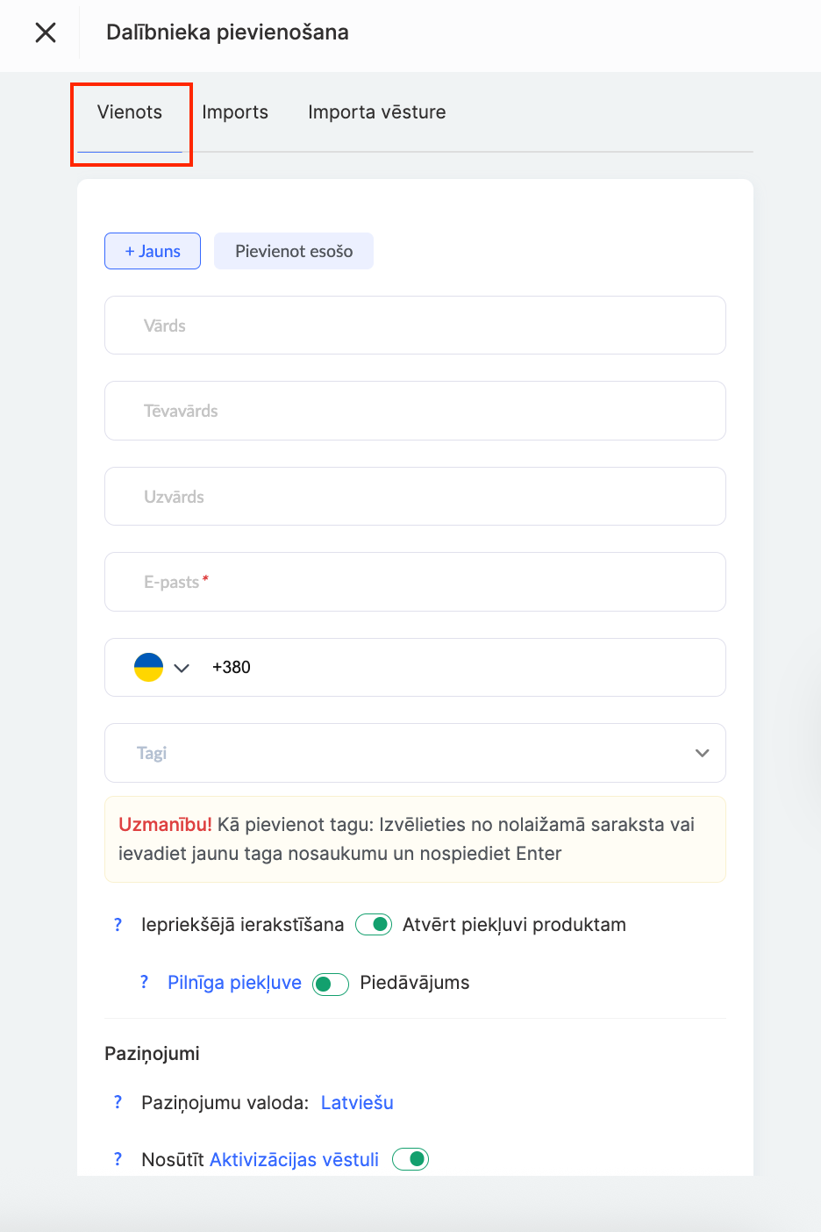Disable the Aktivizācijas vēstuli switch
The width and height of the screenshot is (821, 1232).
(x=410, y=1159)
